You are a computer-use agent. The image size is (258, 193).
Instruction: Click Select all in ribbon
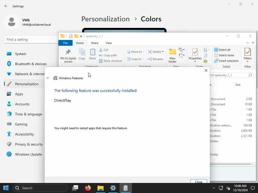click(222, 50)
